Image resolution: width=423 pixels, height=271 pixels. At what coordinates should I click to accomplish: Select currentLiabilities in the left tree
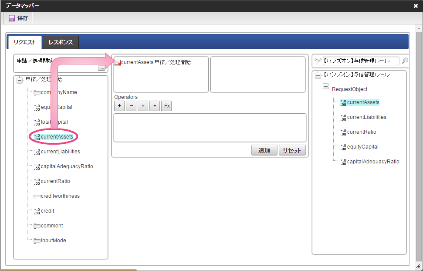point(61,152)
